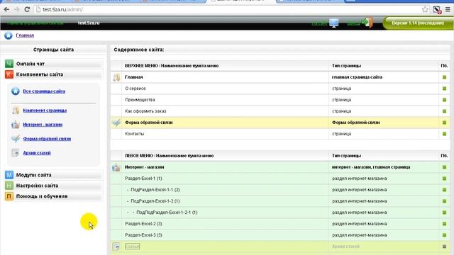The height and width of the screenshot is (255, 454).
Task: Open the Все страницы сайта link
Action: pyautogui.click(x=44, y=91)
